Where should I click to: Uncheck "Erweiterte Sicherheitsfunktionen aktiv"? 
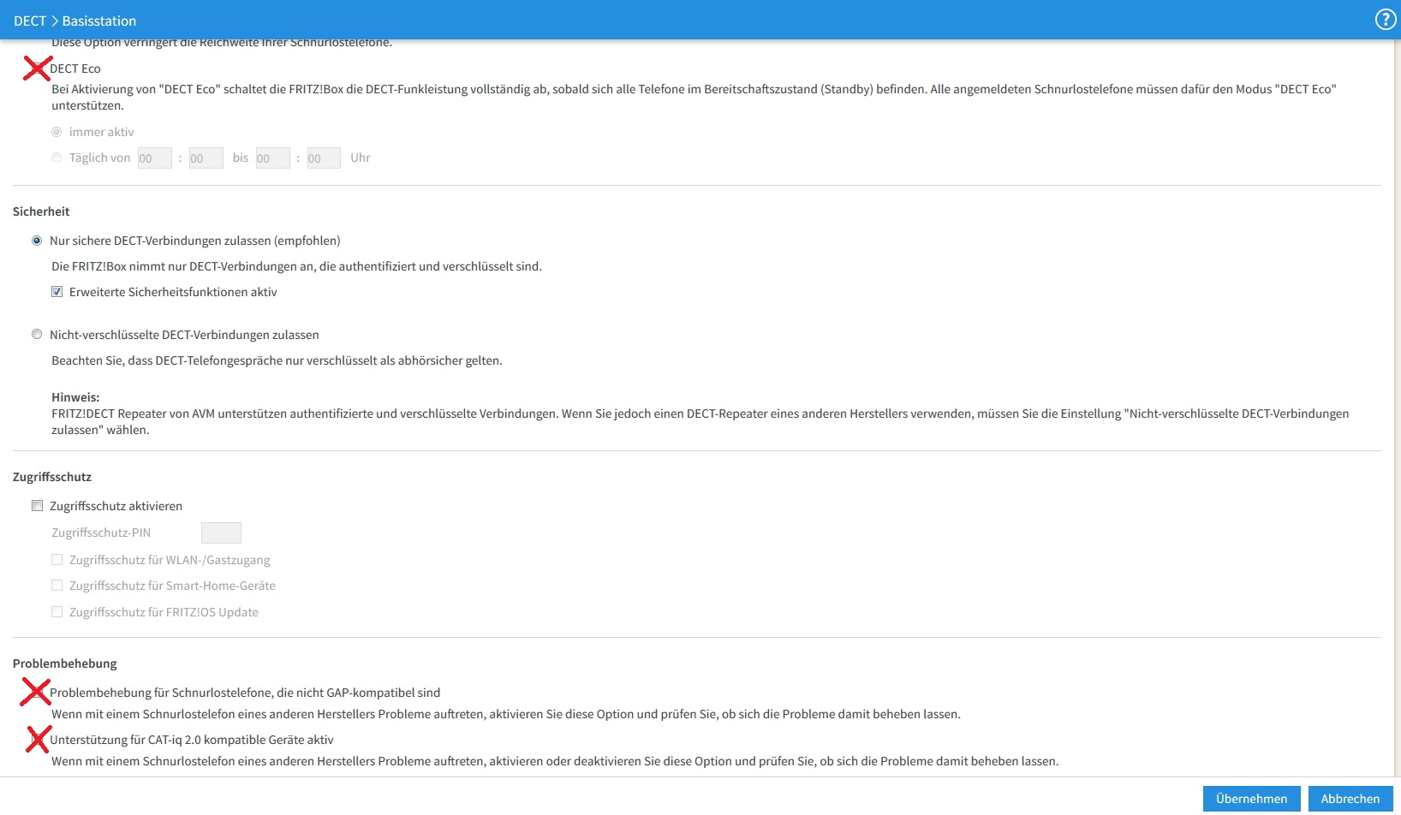(57, 292)
